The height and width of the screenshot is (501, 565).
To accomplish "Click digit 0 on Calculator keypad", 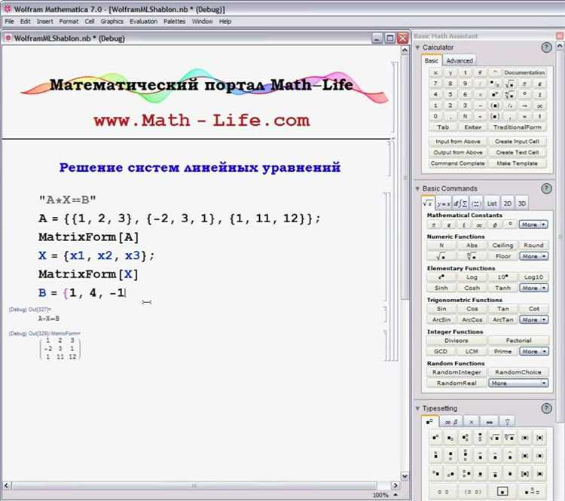I will pos(435,117).
